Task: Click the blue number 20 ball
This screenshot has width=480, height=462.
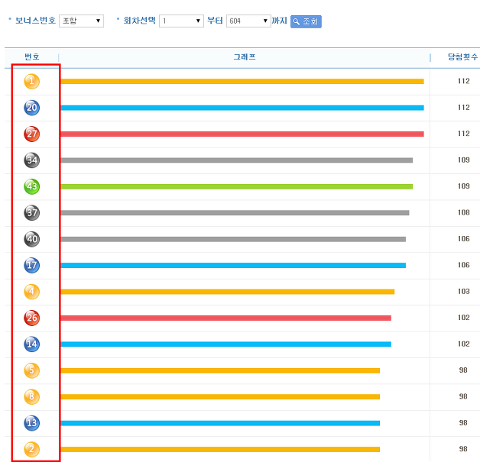Action: (x=32, y=108)
